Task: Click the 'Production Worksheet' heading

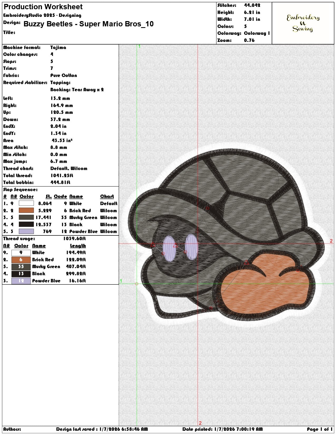Action: (x=43, y=7)
